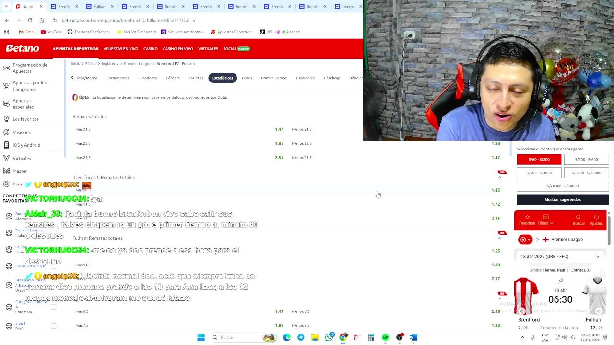Open the TikTok bookmark icon

(x=262, y=32)
